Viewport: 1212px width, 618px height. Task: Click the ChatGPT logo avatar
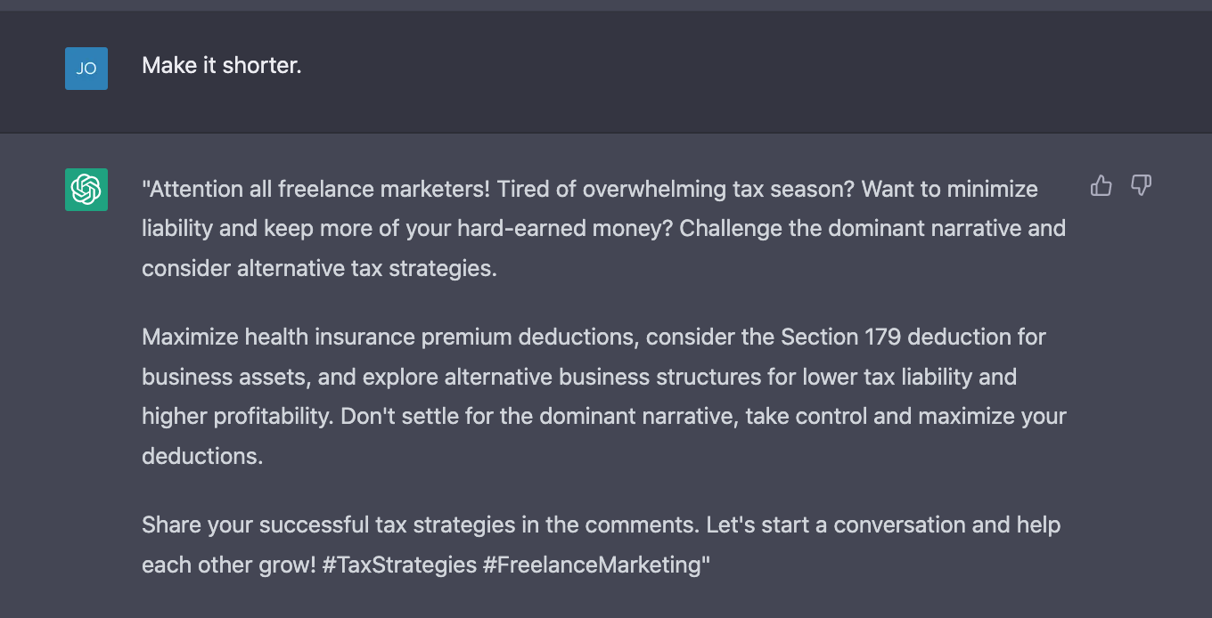click(86, 190)
